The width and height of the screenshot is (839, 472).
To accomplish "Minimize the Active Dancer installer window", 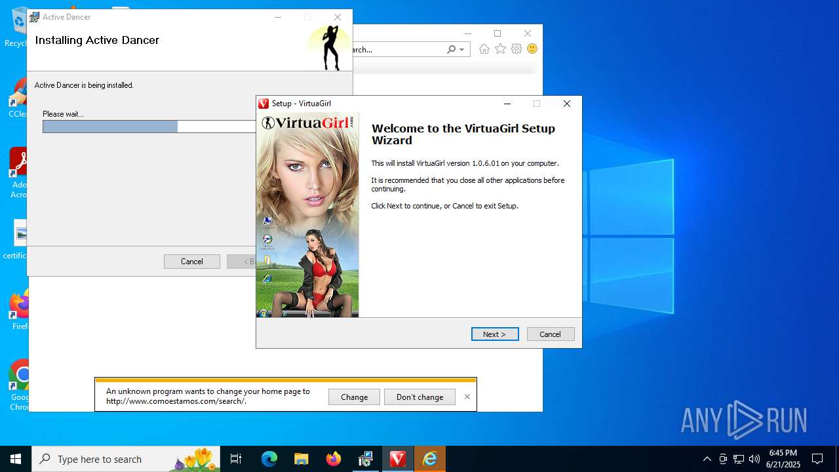I will pyautogui.click(x=278, y=17).
